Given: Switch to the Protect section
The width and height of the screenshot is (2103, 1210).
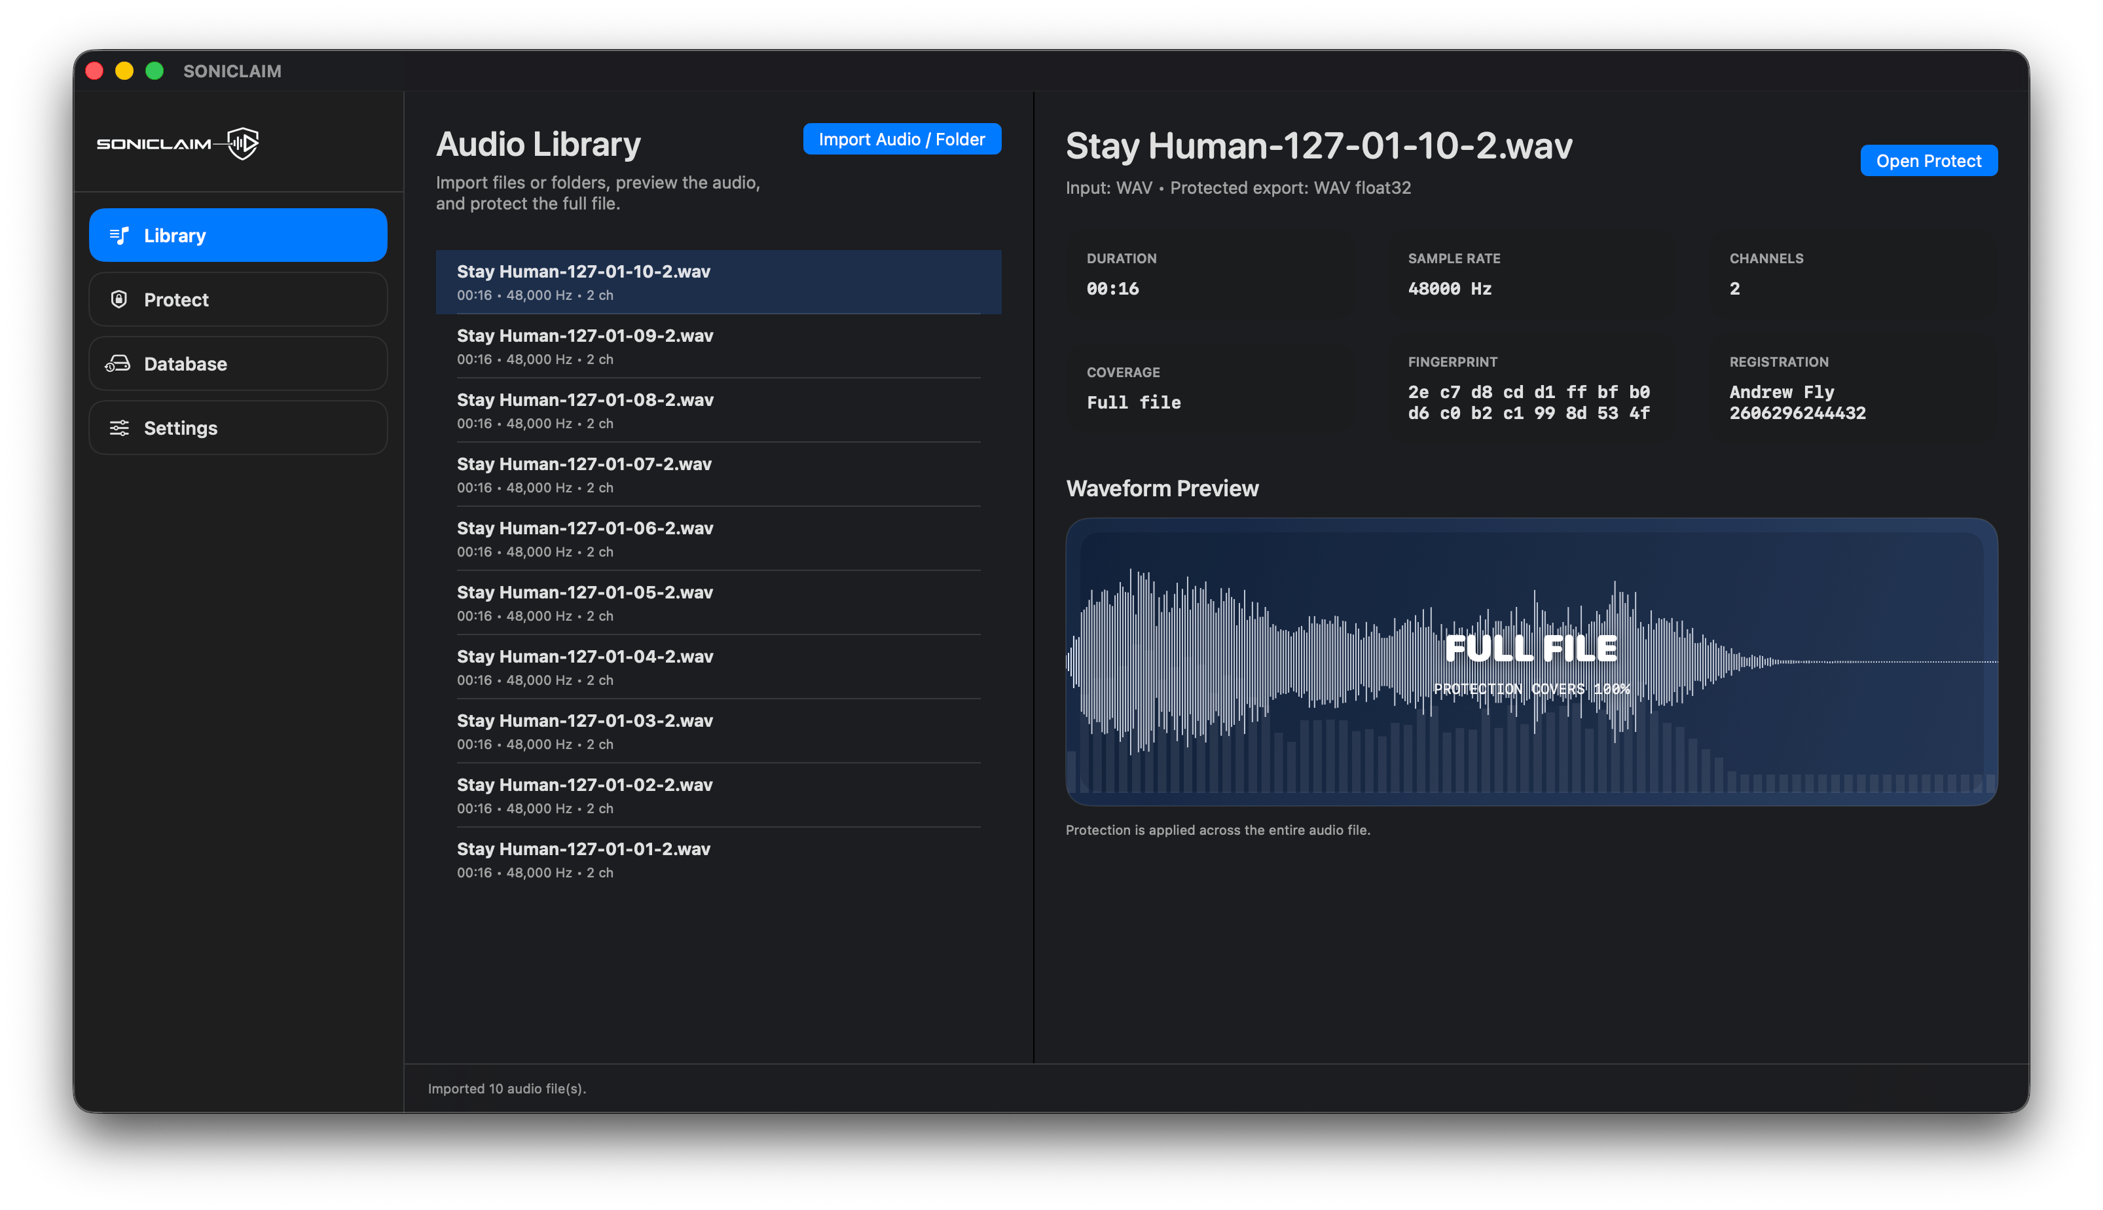Looking at the screenshot, I should point(238,299).
